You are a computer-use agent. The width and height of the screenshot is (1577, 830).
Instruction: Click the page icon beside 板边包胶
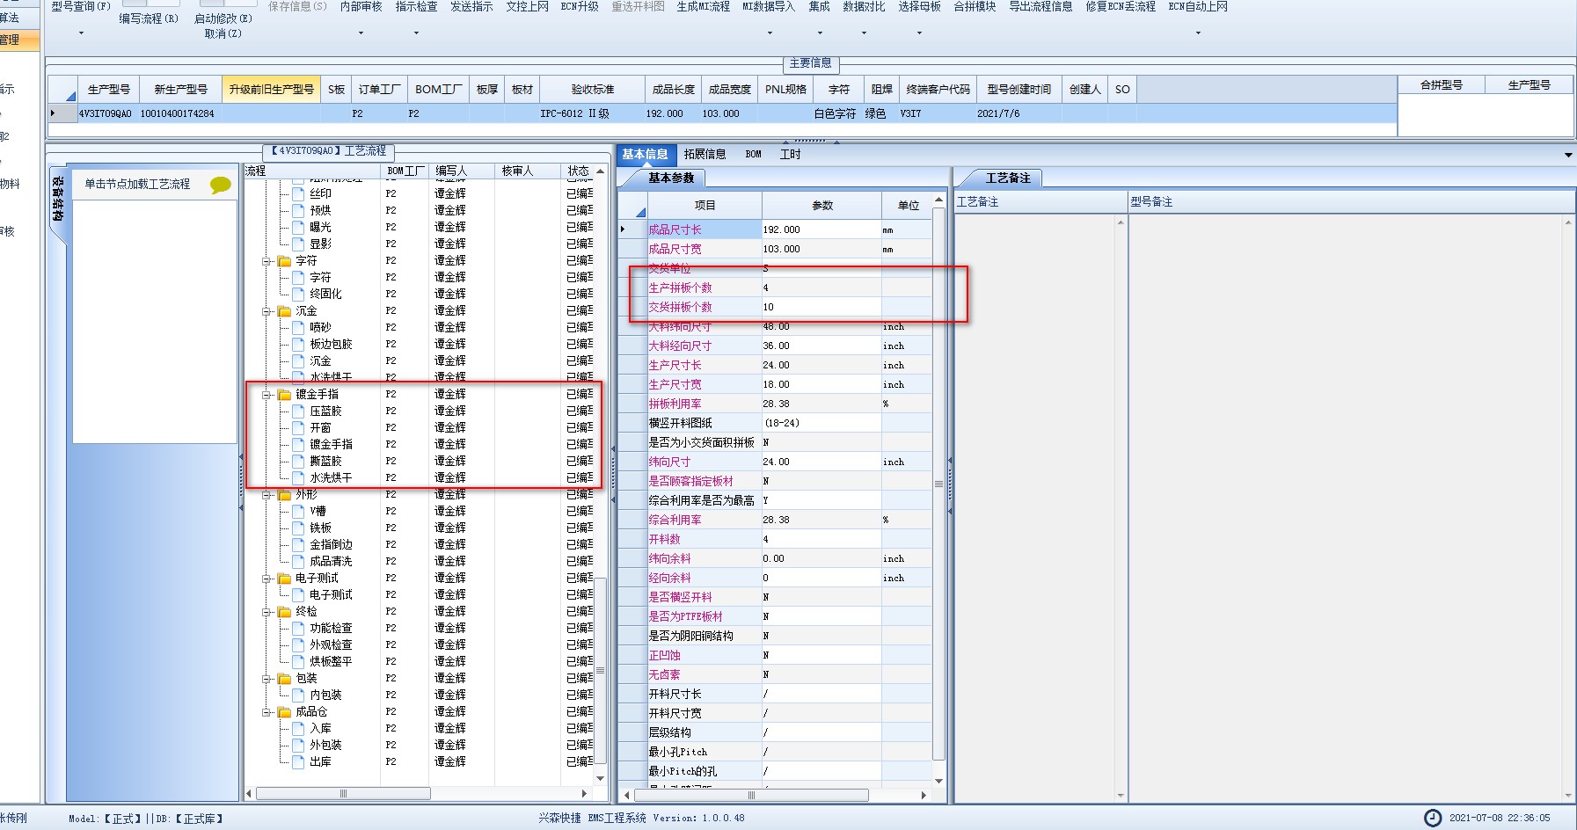tap(298, 344)
